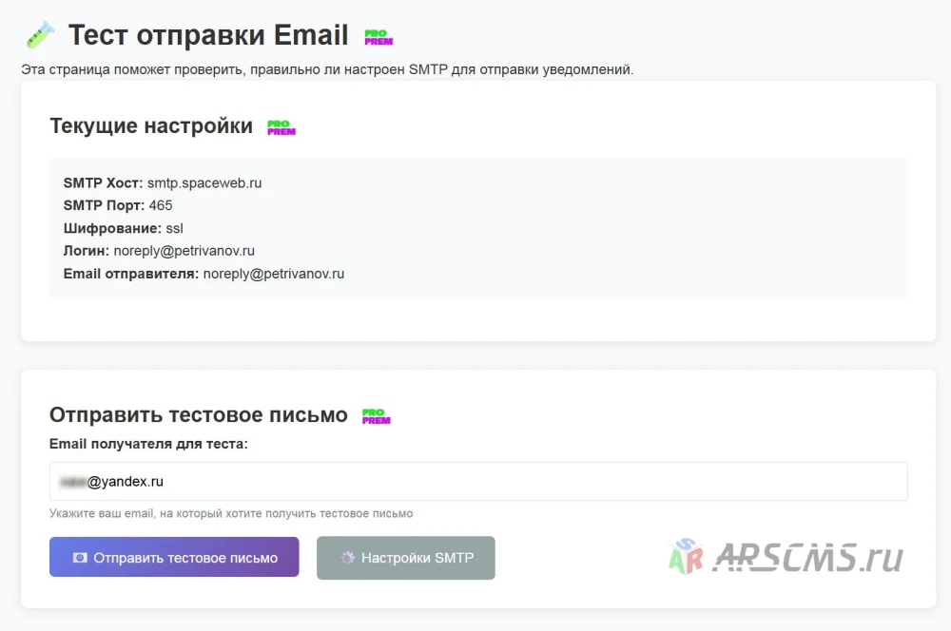Viewport: 951px width, 631px height.
Task: Click the SMTP Порт value 465
Action: [161, 205]
